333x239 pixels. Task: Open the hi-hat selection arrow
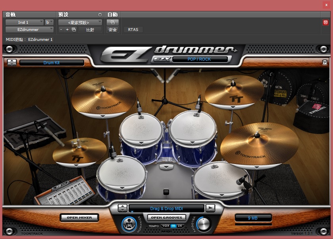[x=76, y=166]
